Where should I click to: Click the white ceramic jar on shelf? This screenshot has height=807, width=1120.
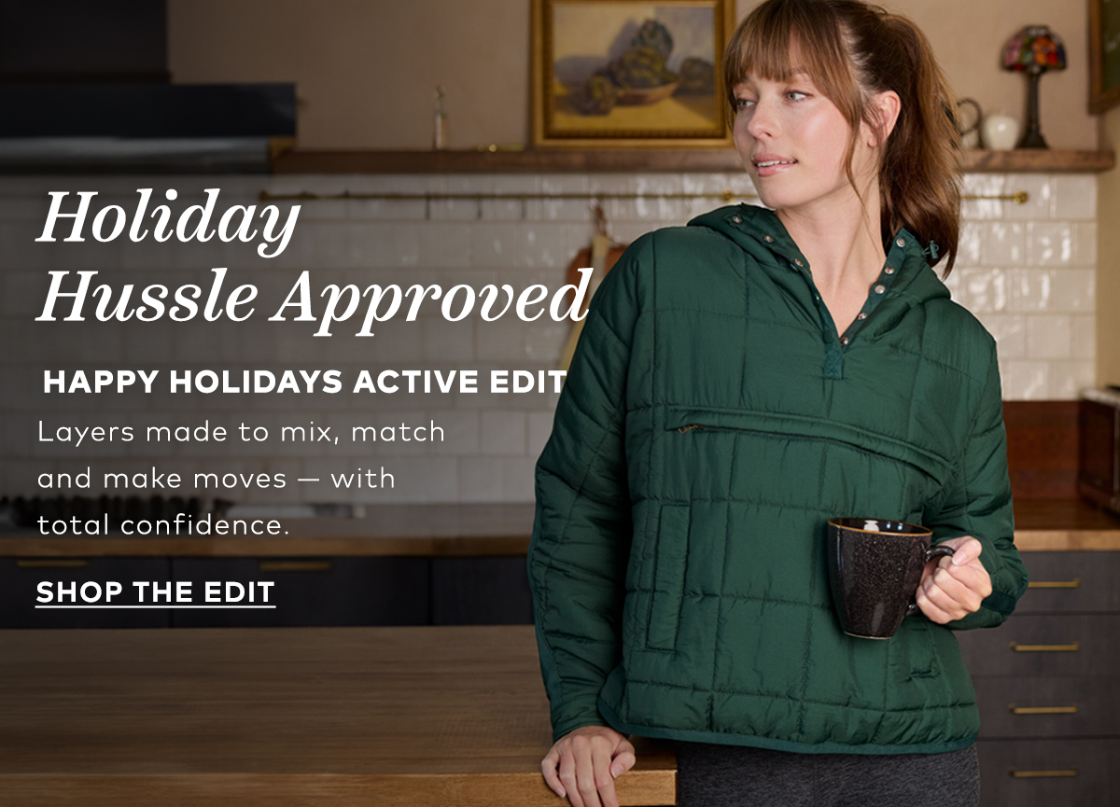[999, 132]
